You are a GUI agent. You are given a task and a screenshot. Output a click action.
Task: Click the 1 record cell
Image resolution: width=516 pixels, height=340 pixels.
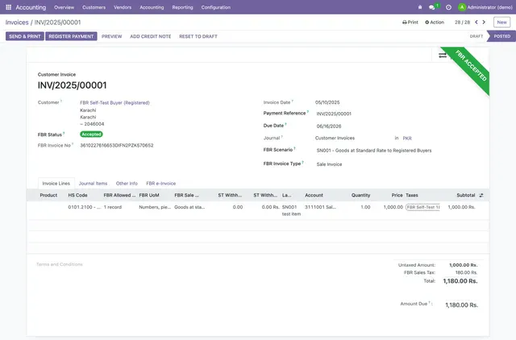[113, 207]
